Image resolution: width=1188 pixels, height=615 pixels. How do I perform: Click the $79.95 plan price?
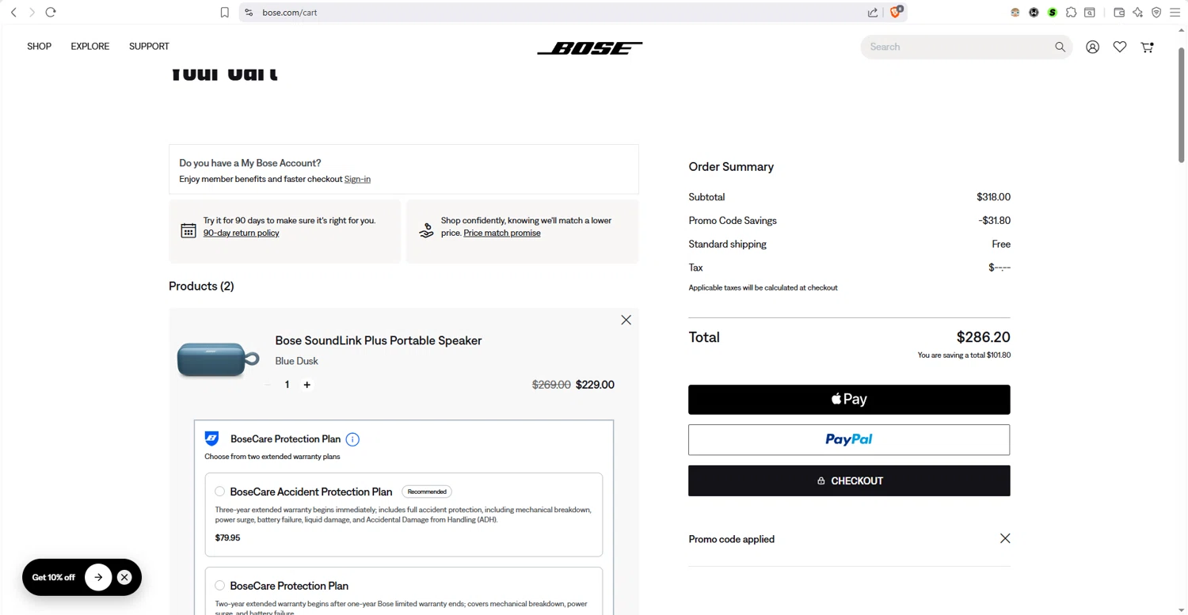(227, 537)
